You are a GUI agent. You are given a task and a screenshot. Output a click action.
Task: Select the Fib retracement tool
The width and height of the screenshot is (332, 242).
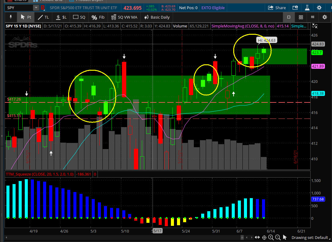[98, 17]
